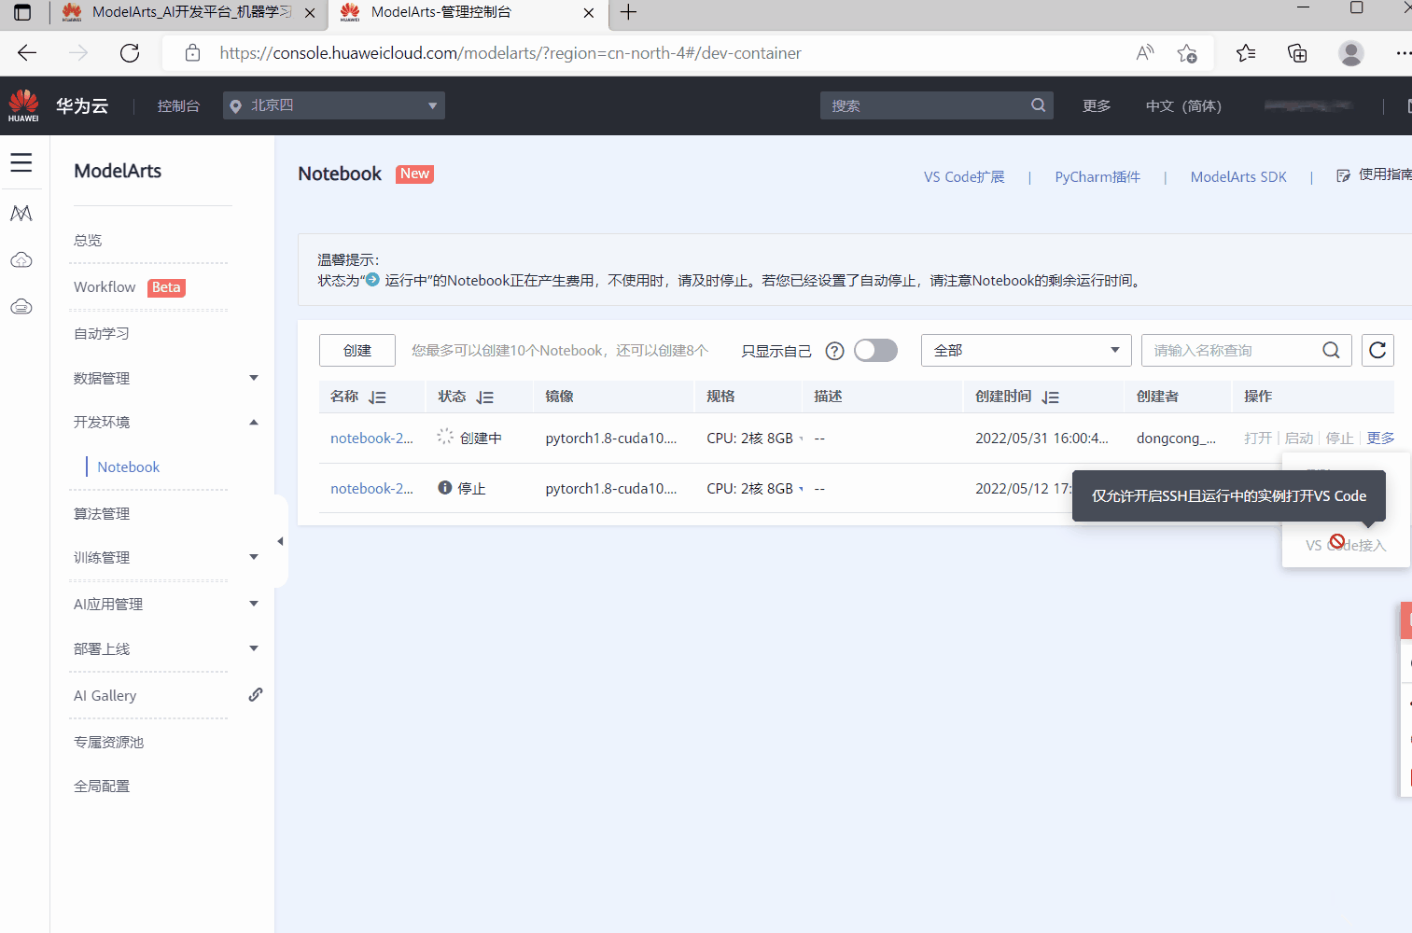Open 更多 actions for the first notebook
The image size is (1412, 933).
click(1380, 439)
